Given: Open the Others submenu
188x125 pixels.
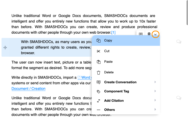Looking at the screenshot, I should pos(126,110).
